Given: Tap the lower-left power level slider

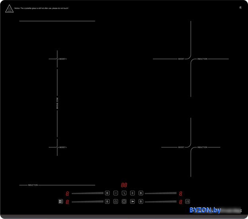Looking at the screenshot, I should click(87, 202).
